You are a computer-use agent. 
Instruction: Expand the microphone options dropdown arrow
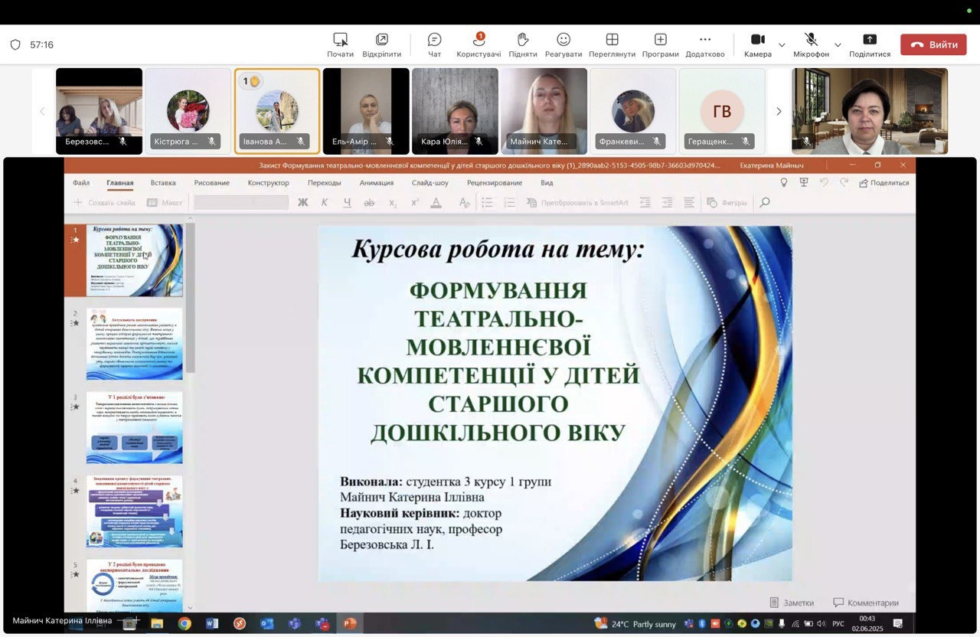pyautogui.click(x=838, y=45)
